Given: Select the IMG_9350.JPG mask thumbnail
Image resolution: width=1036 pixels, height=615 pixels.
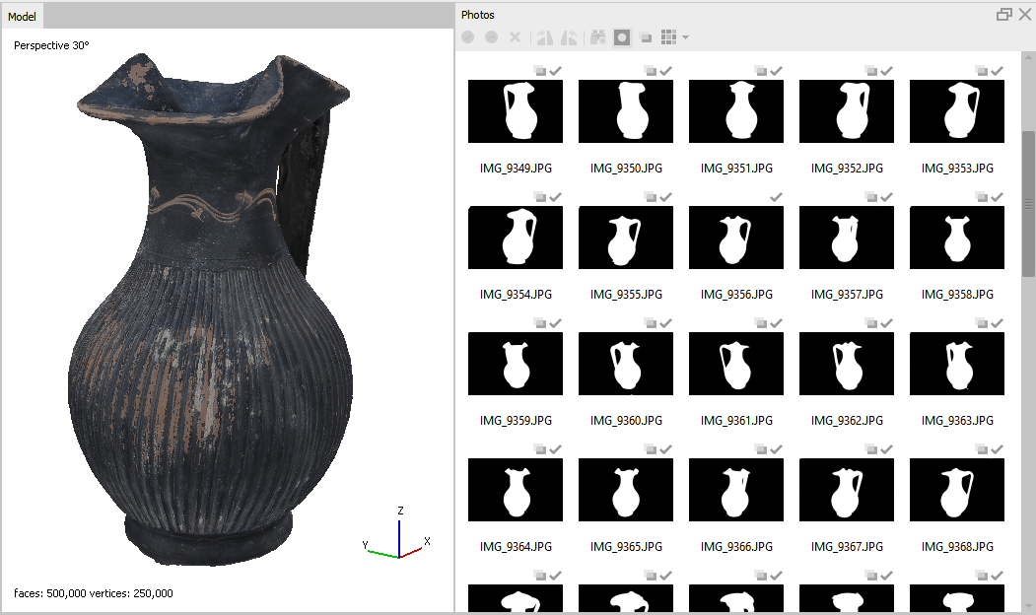Looking at the screenshot, I should point(626,111).
